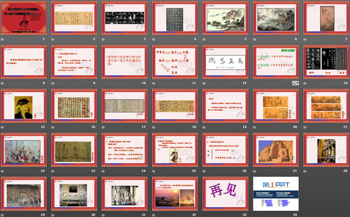The width and height of the screenshot is (350, 217).
Task: Select slide 7 with brown vertical scroll
Action: click(326, 18)
